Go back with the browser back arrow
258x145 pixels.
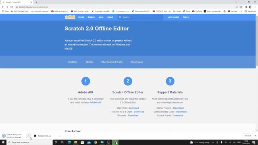[x=3, y=7]
